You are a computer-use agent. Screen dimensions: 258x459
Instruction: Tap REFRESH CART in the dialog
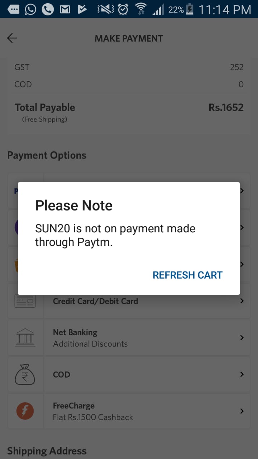click(x=187, y=275)
